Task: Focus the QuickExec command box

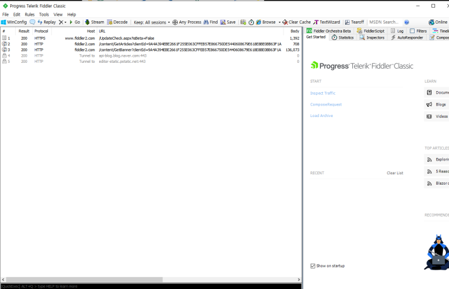Action: (x=151, y=286)
